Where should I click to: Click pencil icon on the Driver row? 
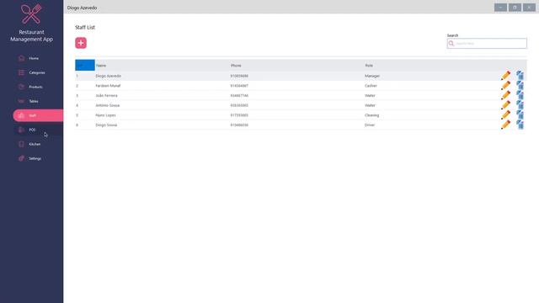click(x=505, y=125)
